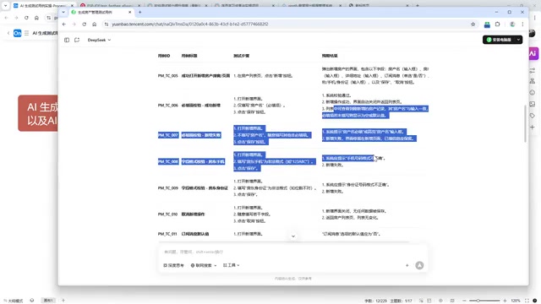
Task: Click the plus attachment icon in the input box
Action: point(407,265)
